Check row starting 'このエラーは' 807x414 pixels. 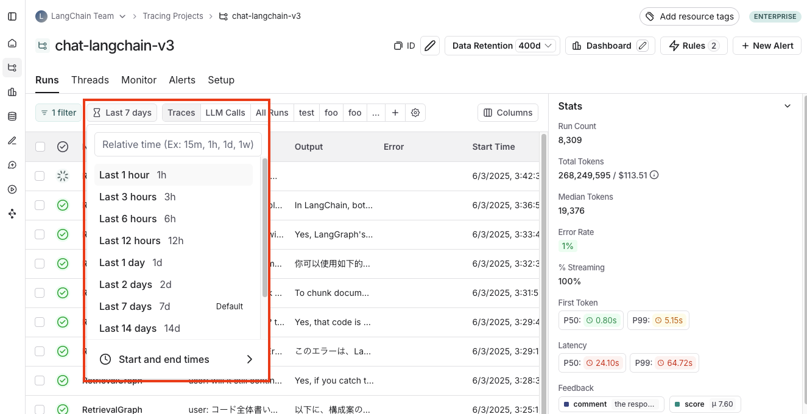pos(40,351)
